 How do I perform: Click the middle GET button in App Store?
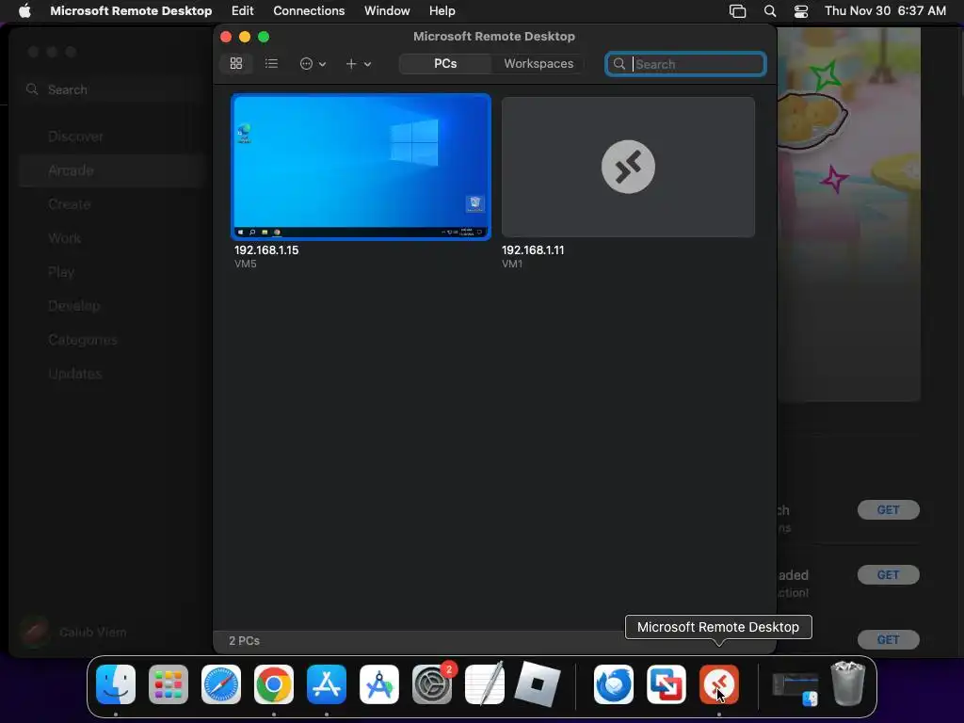click(x=889, y=575)
